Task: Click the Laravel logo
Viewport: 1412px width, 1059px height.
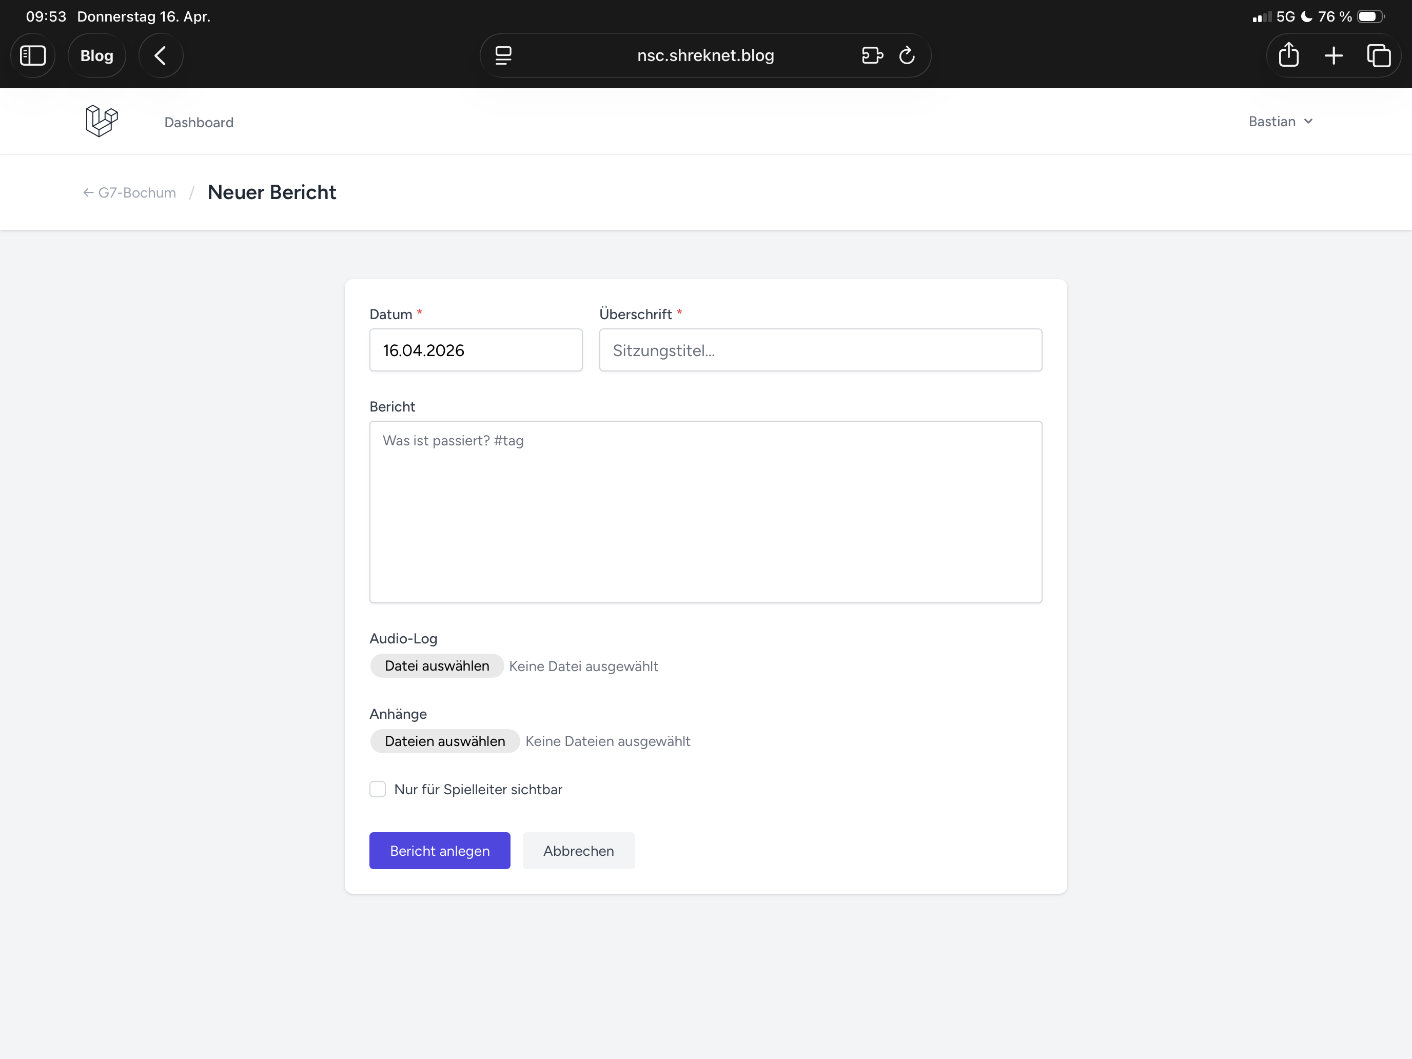Action: [102, 121]
